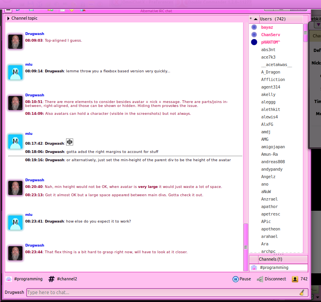Click ChanServ's status circle icon
The height and width of the screenshot is (302, 321).
254,35
